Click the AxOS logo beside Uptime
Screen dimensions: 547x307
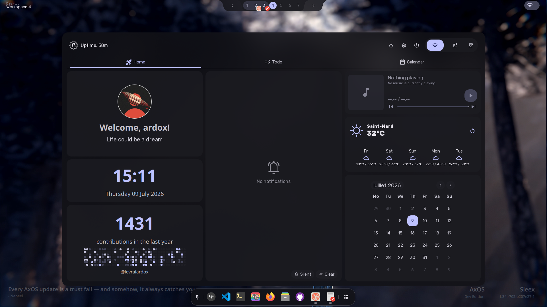pos(74,45)
